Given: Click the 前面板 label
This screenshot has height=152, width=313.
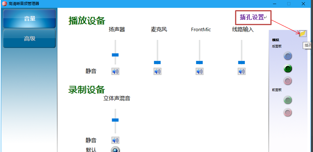Looking at the screenshot, I should (x=277, y=90).
